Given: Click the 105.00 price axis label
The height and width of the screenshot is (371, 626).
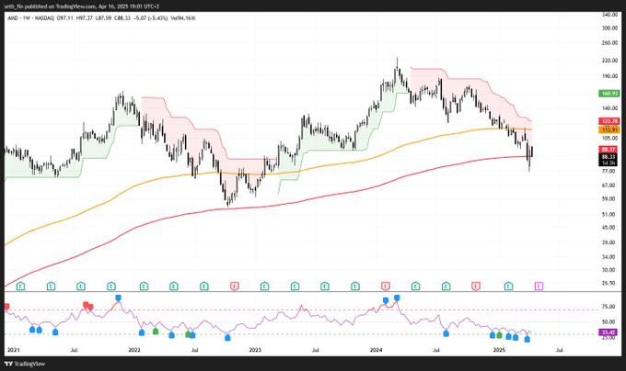Looking at the screenshot, I should coord(609,138).
